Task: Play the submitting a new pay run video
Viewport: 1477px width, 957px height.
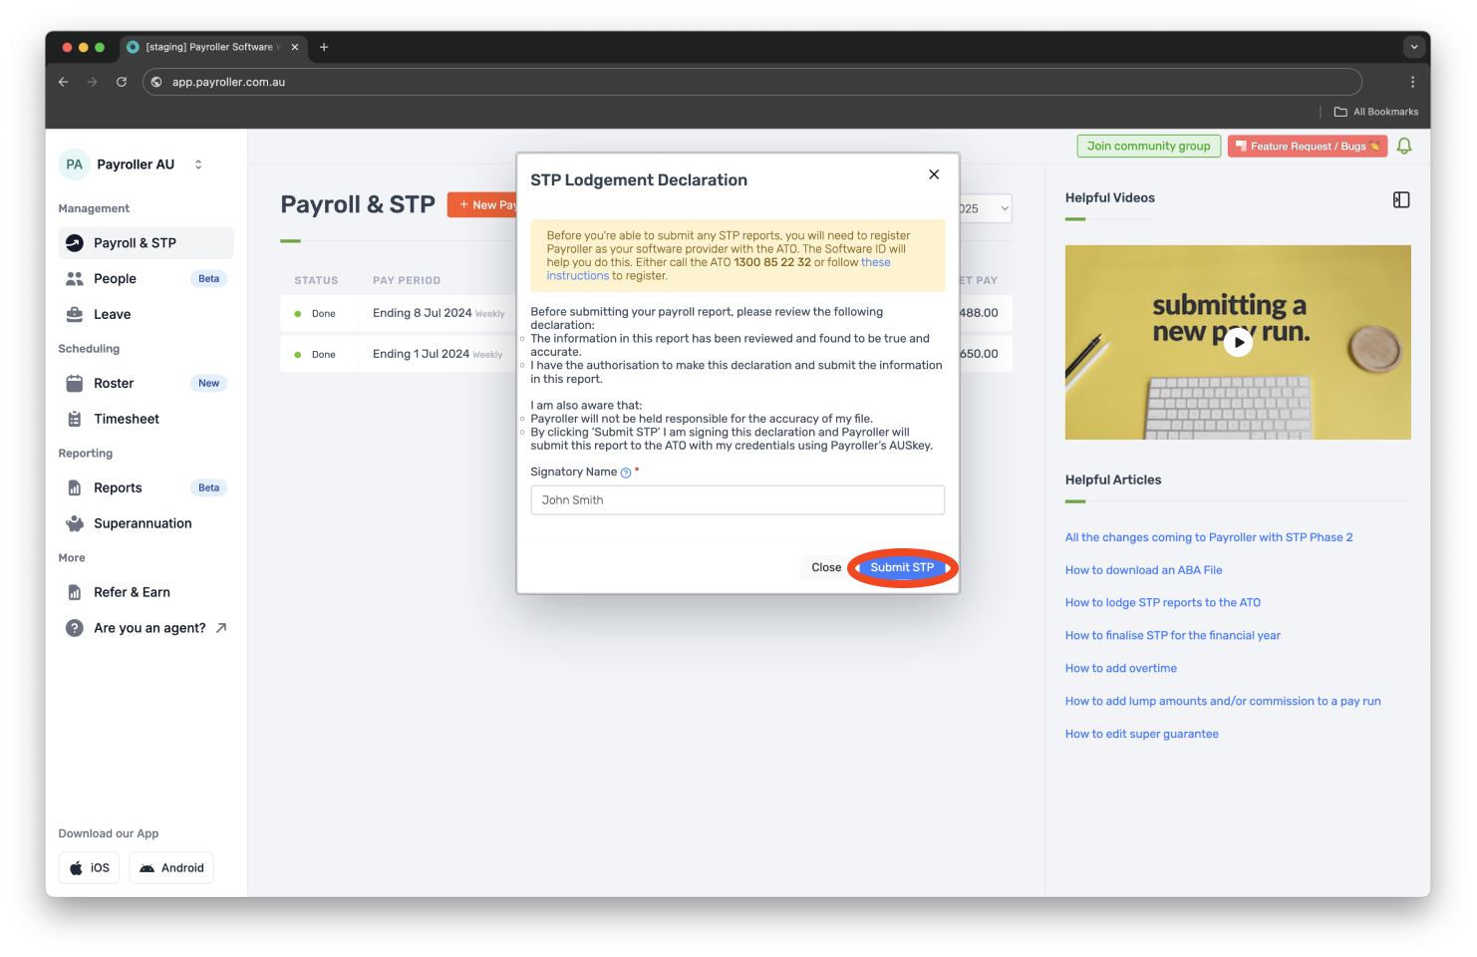Action: click(x=1238, y=342)
